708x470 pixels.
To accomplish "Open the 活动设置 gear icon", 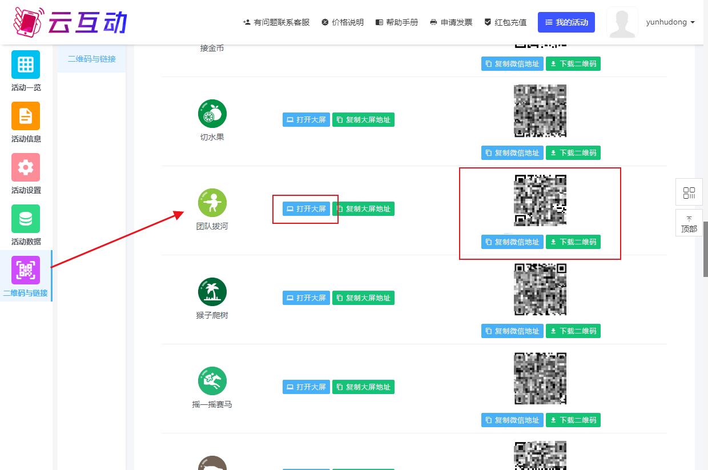I will [x=26, y=167].
